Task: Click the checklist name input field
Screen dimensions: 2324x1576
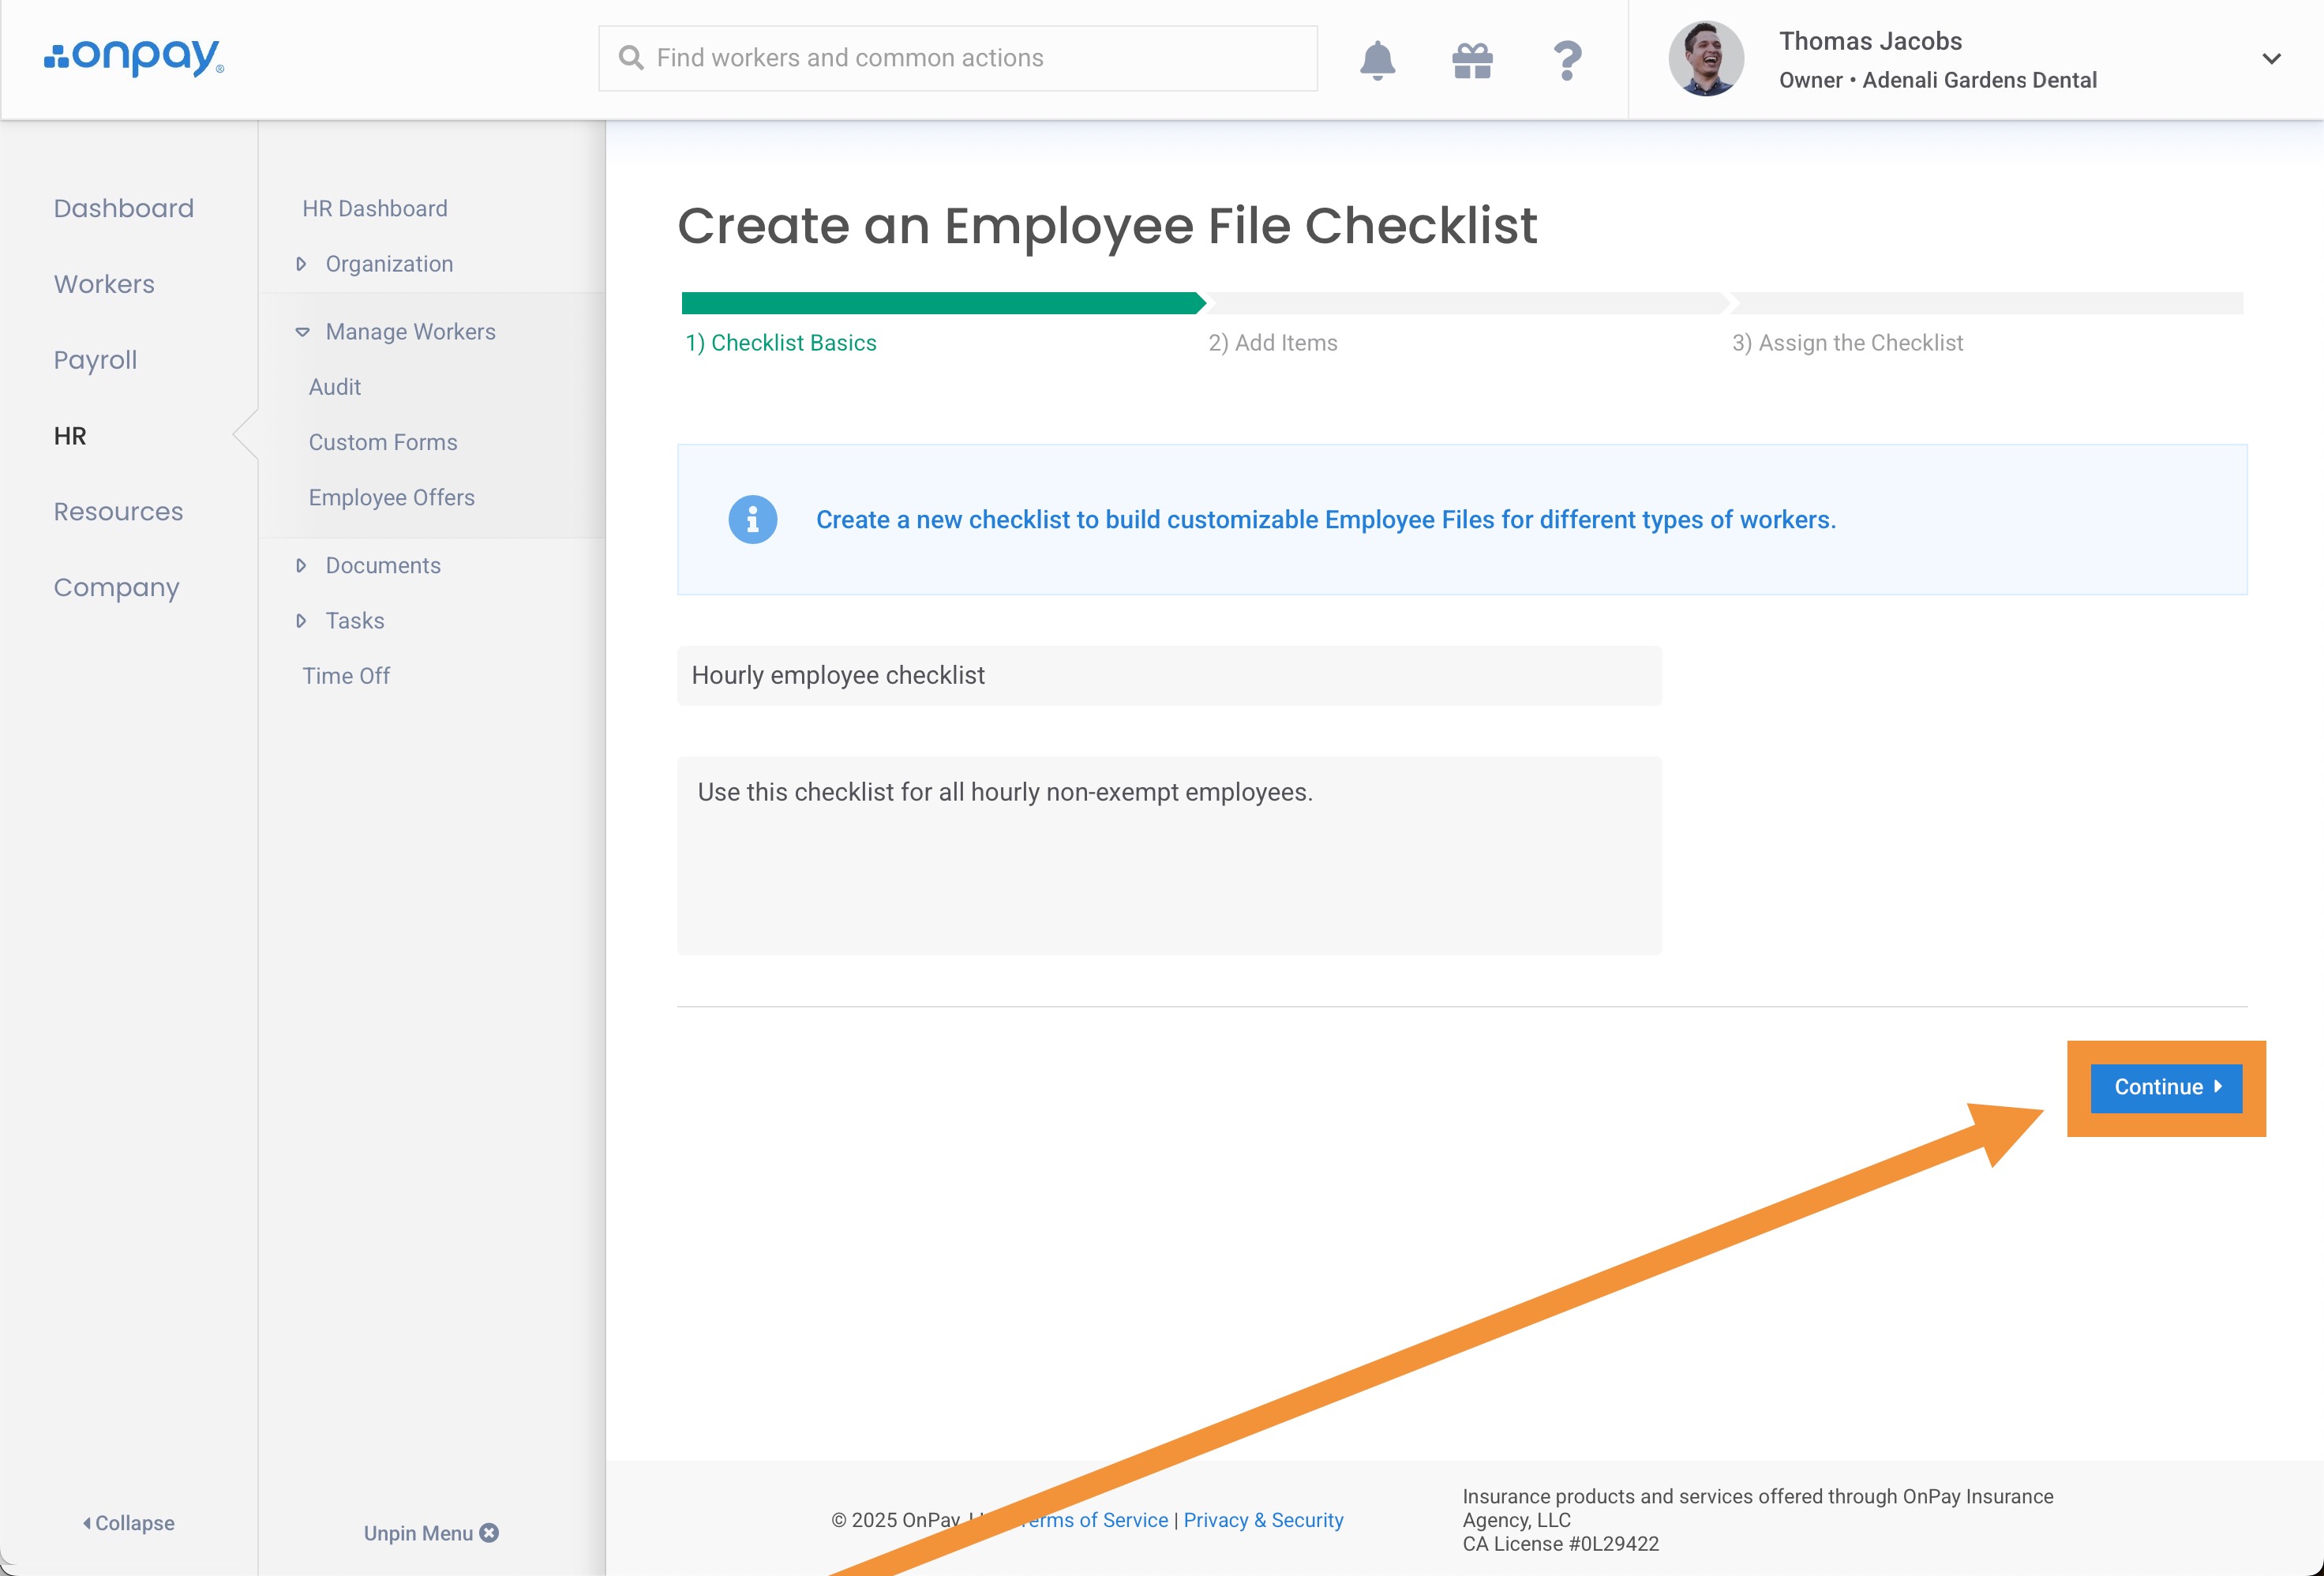Action: (1168, 676)
